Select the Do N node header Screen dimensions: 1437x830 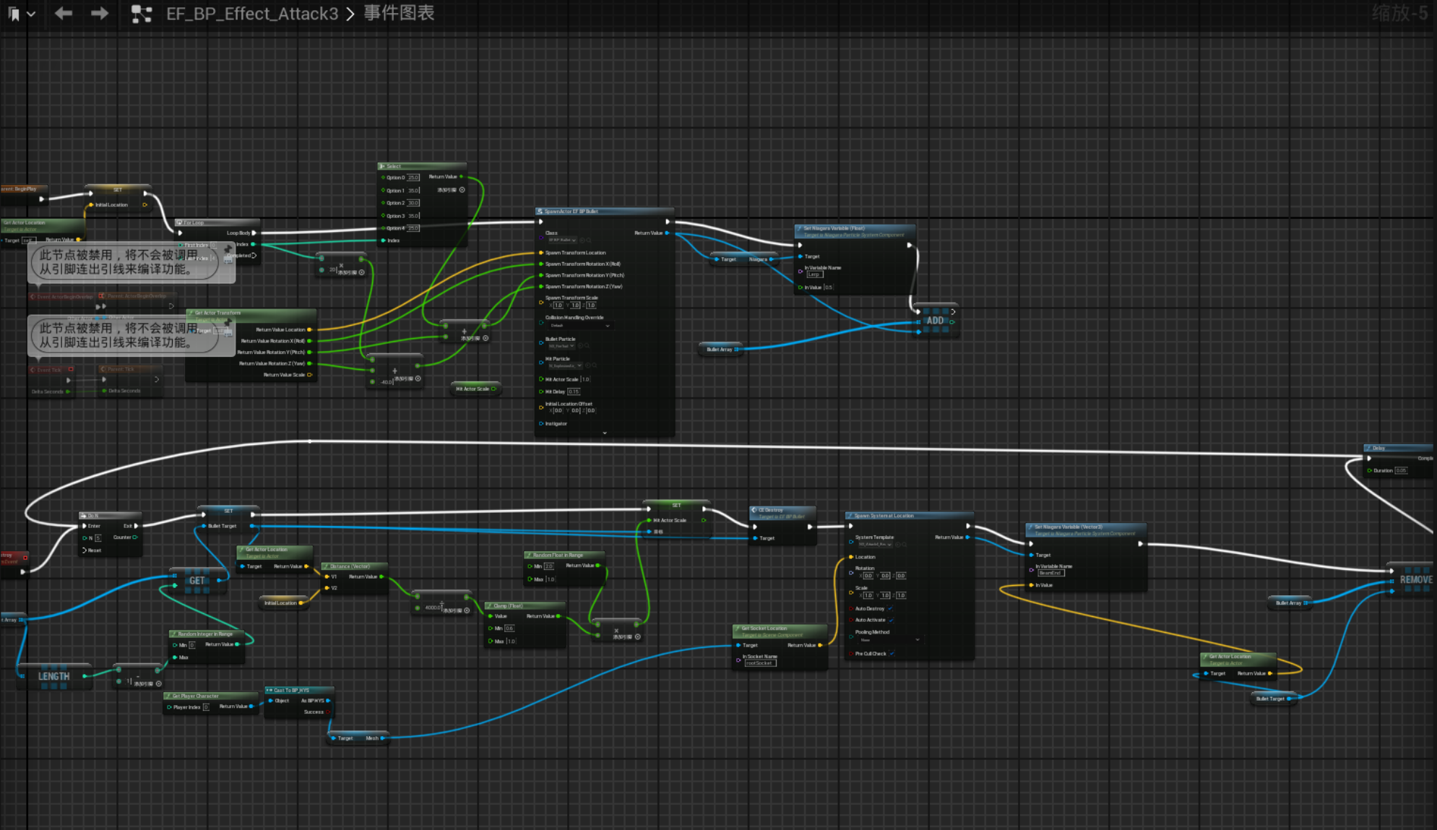point(110,516)
